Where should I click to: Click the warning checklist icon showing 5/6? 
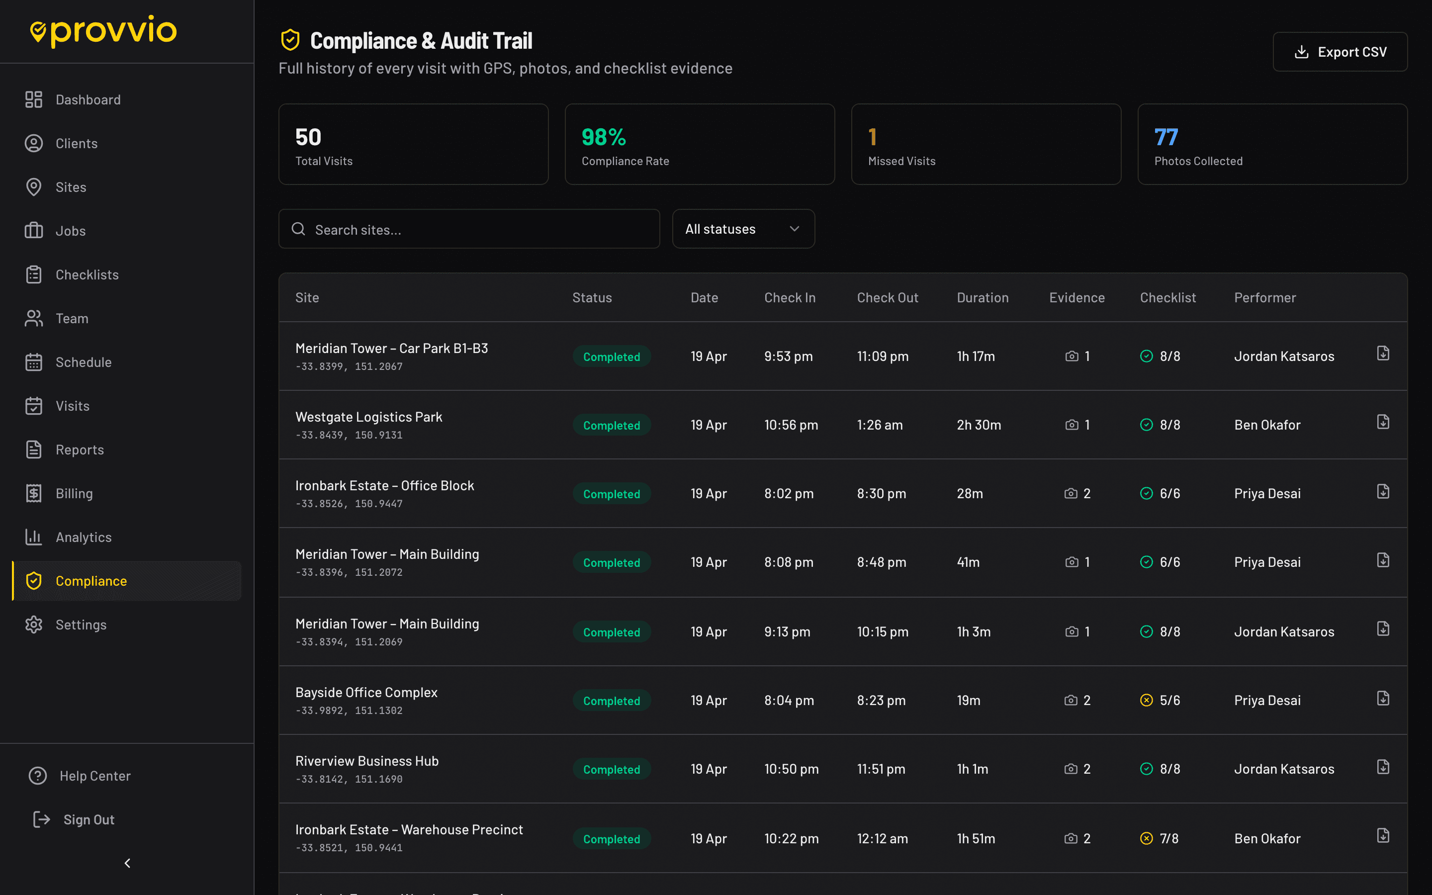1146,700
